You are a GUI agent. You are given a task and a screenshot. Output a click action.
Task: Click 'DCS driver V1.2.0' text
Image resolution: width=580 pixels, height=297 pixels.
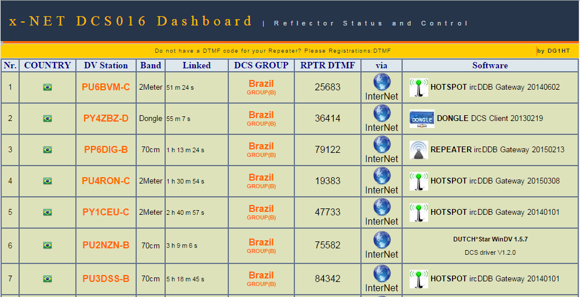click(x=490, y=252)
